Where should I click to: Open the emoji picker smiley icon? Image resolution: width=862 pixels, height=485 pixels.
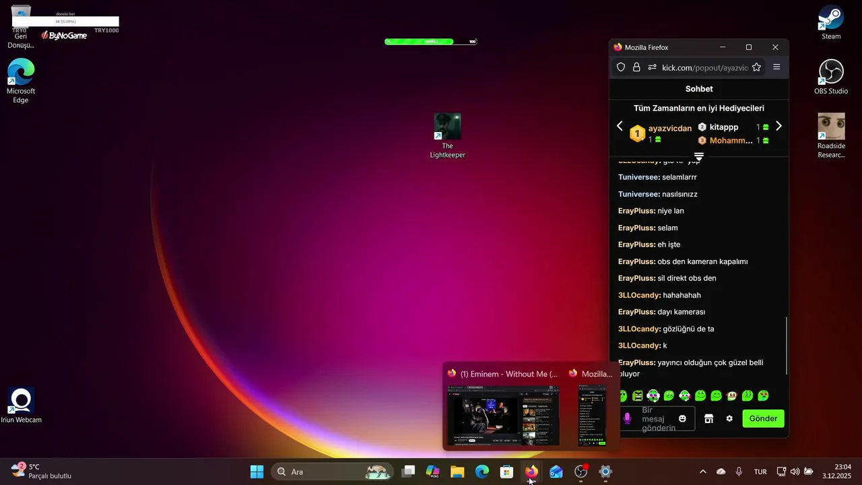(682, 418)
